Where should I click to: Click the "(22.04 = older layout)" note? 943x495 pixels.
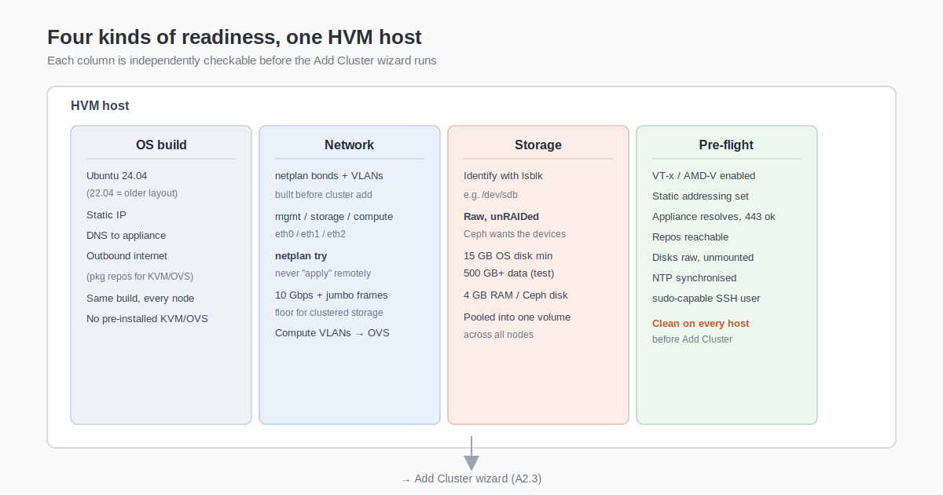click(132, 193)
